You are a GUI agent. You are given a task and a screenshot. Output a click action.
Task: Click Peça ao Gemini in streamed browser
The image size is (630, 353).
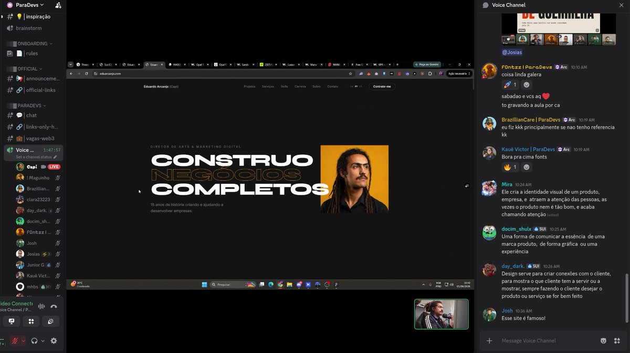[426, 65]
